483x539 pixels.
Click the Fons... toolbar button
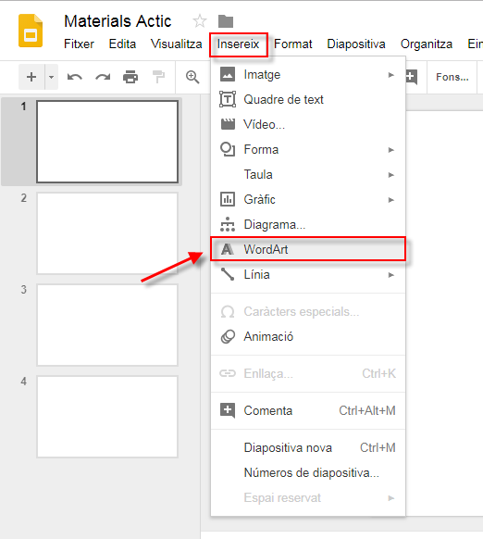[452, 77]
